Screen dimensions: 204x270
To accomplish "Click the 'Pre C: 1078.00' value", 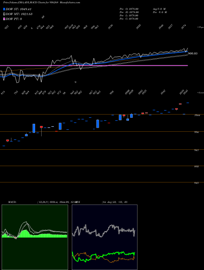I will [x=129, y=19].
